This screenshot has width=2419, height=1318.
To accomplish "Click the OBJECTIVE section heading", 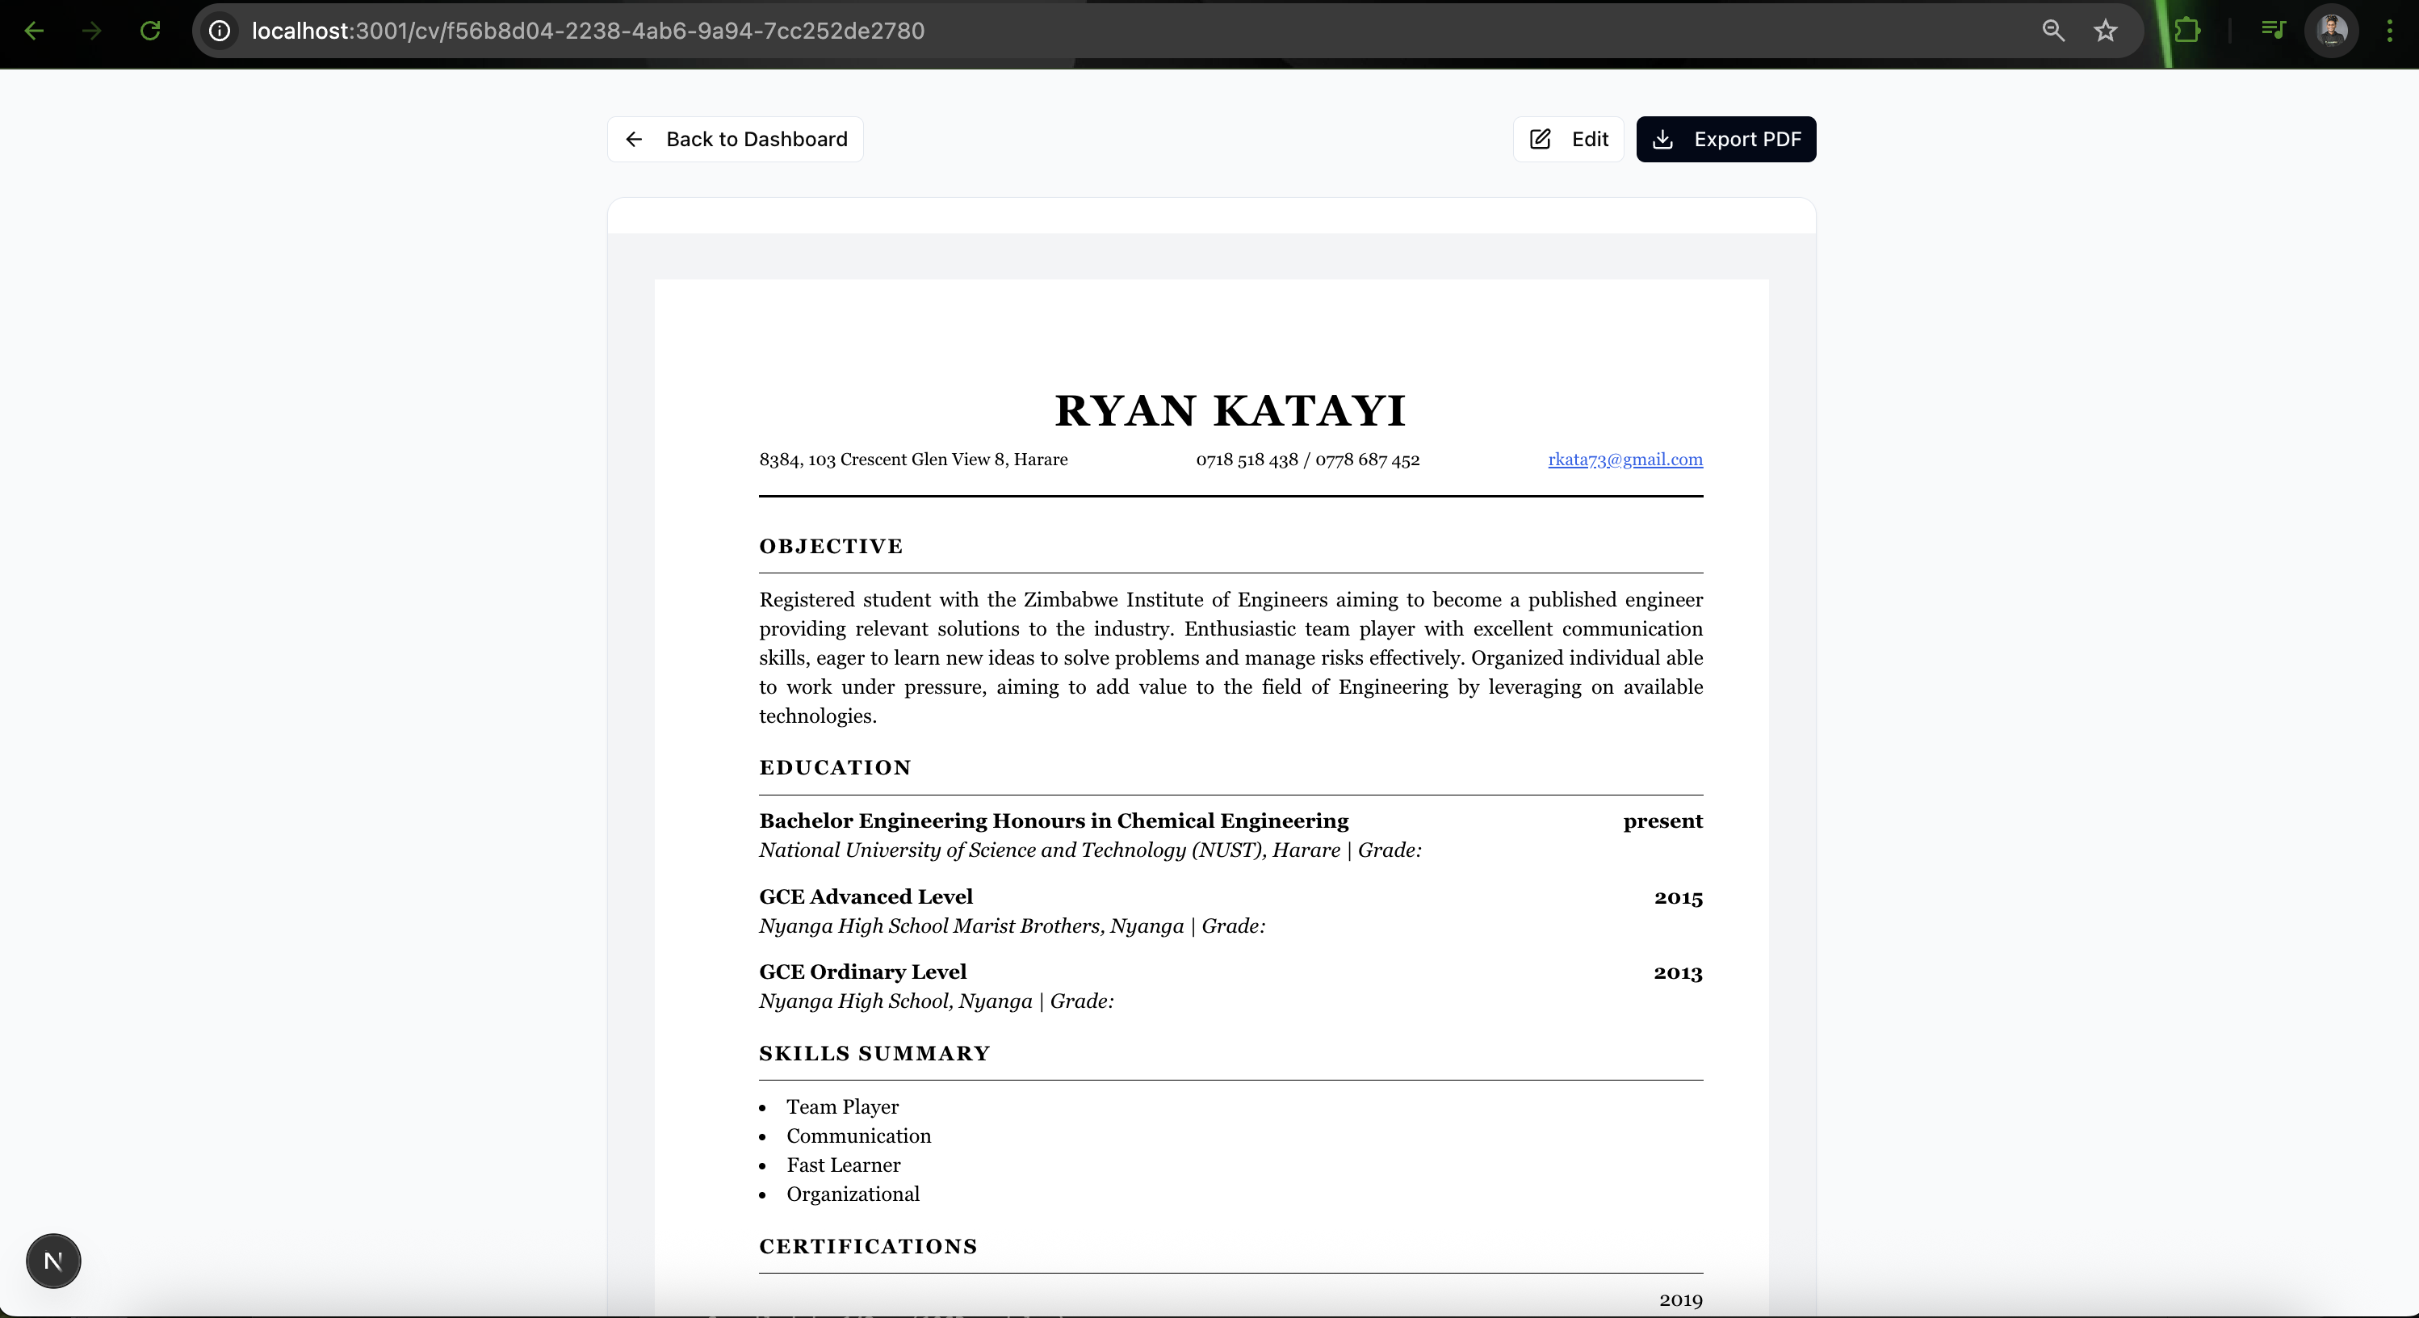I will pos(831,546).
